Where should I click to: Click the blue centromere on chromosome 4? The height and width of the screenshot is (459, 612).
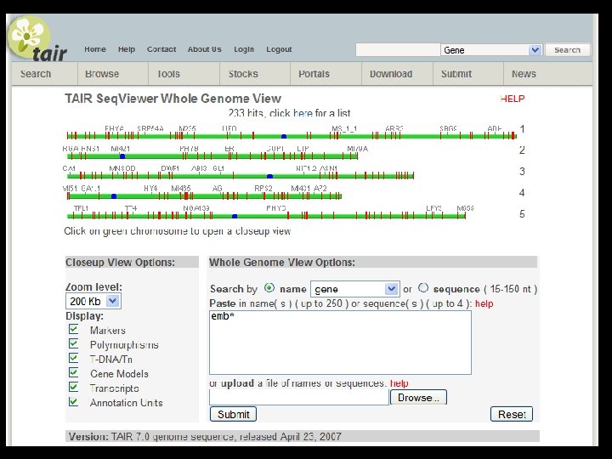(x=114, y=196)
